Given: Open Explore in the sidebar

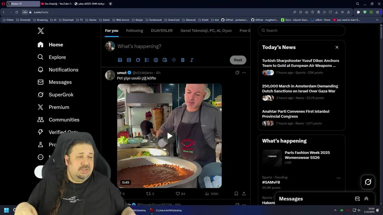Looking at the screenshot, I should click(x=51, y=57).
